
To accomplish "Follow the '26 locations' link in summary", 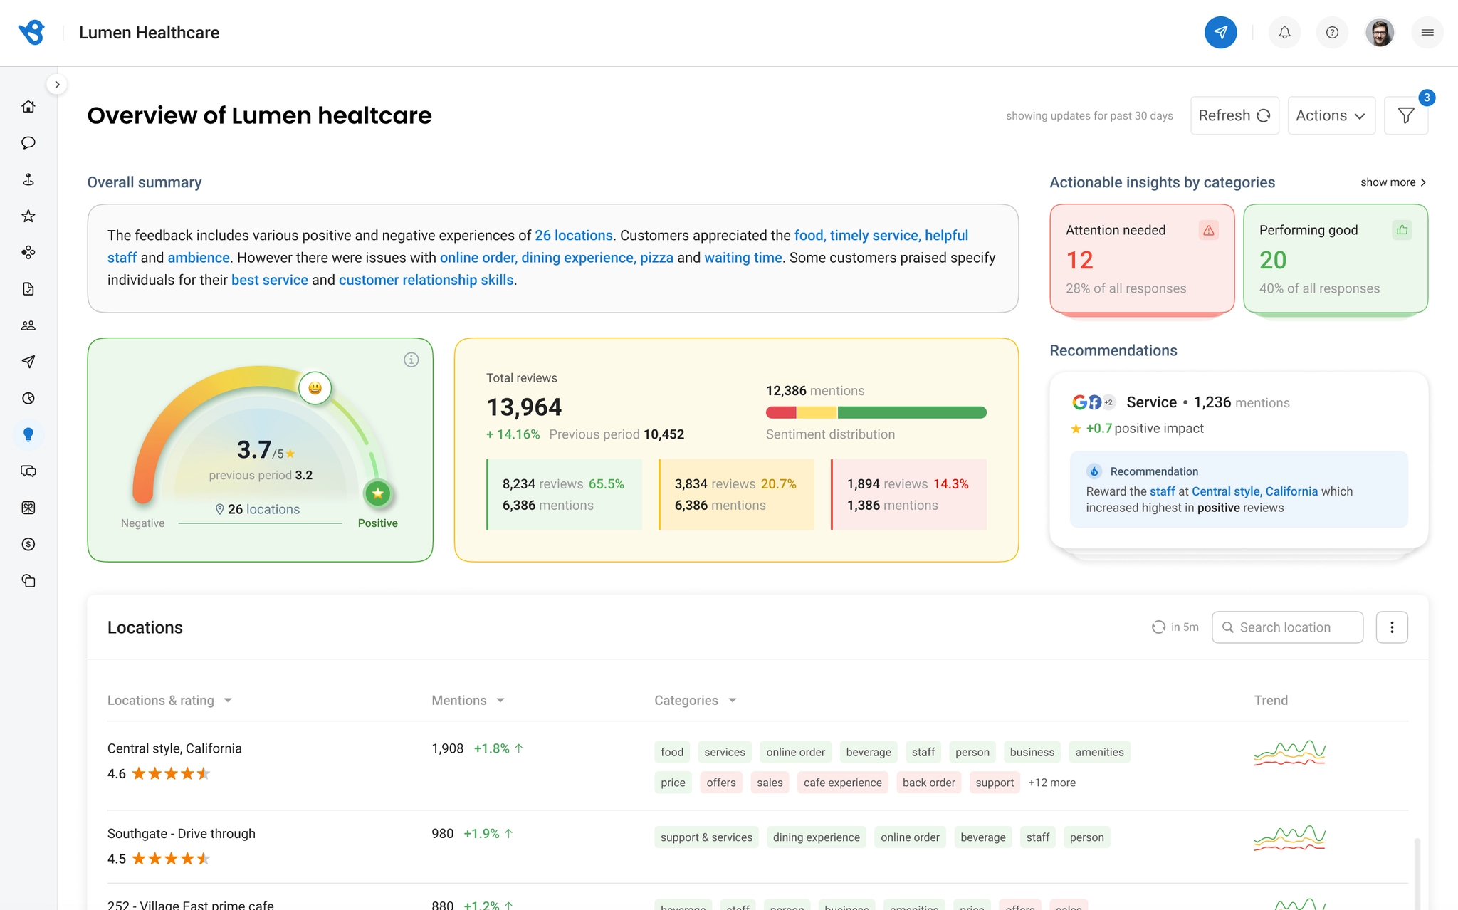I will pyautogui.click(x=574, y=235).
